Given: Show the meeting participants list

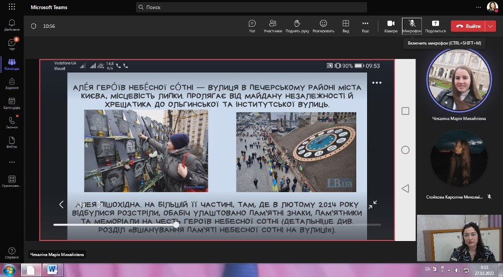Looking at the screenshot, I should point(272,26).
